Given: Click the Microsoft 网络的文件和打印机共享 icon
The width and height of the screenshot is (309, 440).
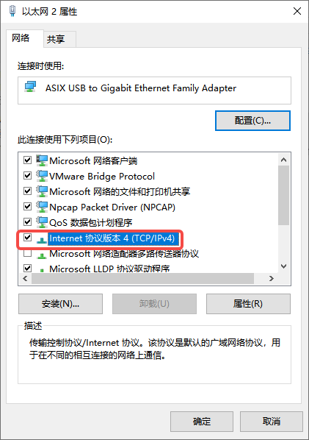Looking at the screenshot, I should [x=42, y=191].
